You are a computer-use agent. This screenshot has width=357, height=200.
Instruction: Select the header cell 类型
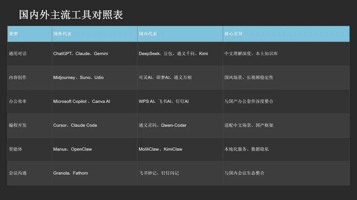point(30,34)
